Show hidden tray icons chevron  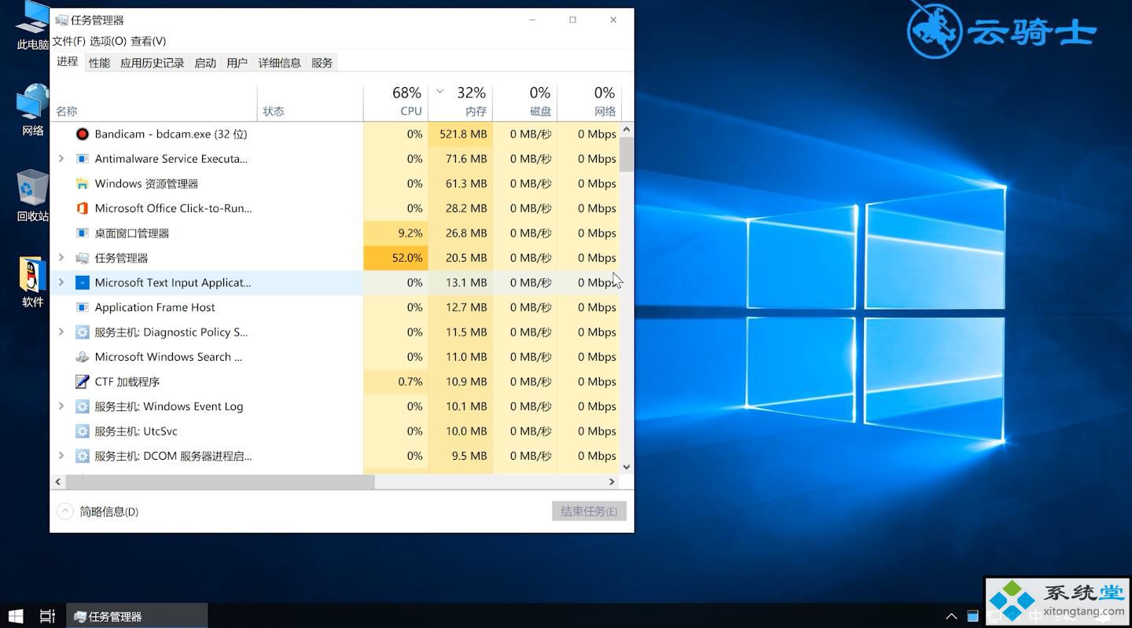[951, 616]
